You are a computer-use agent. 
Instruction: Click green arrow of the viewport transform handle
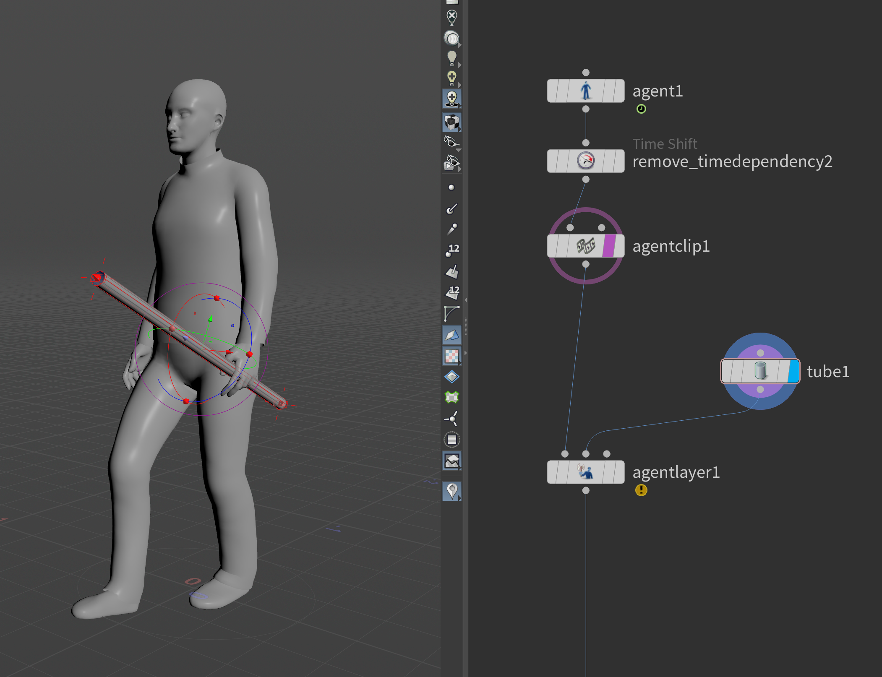(x=210, y=319)
